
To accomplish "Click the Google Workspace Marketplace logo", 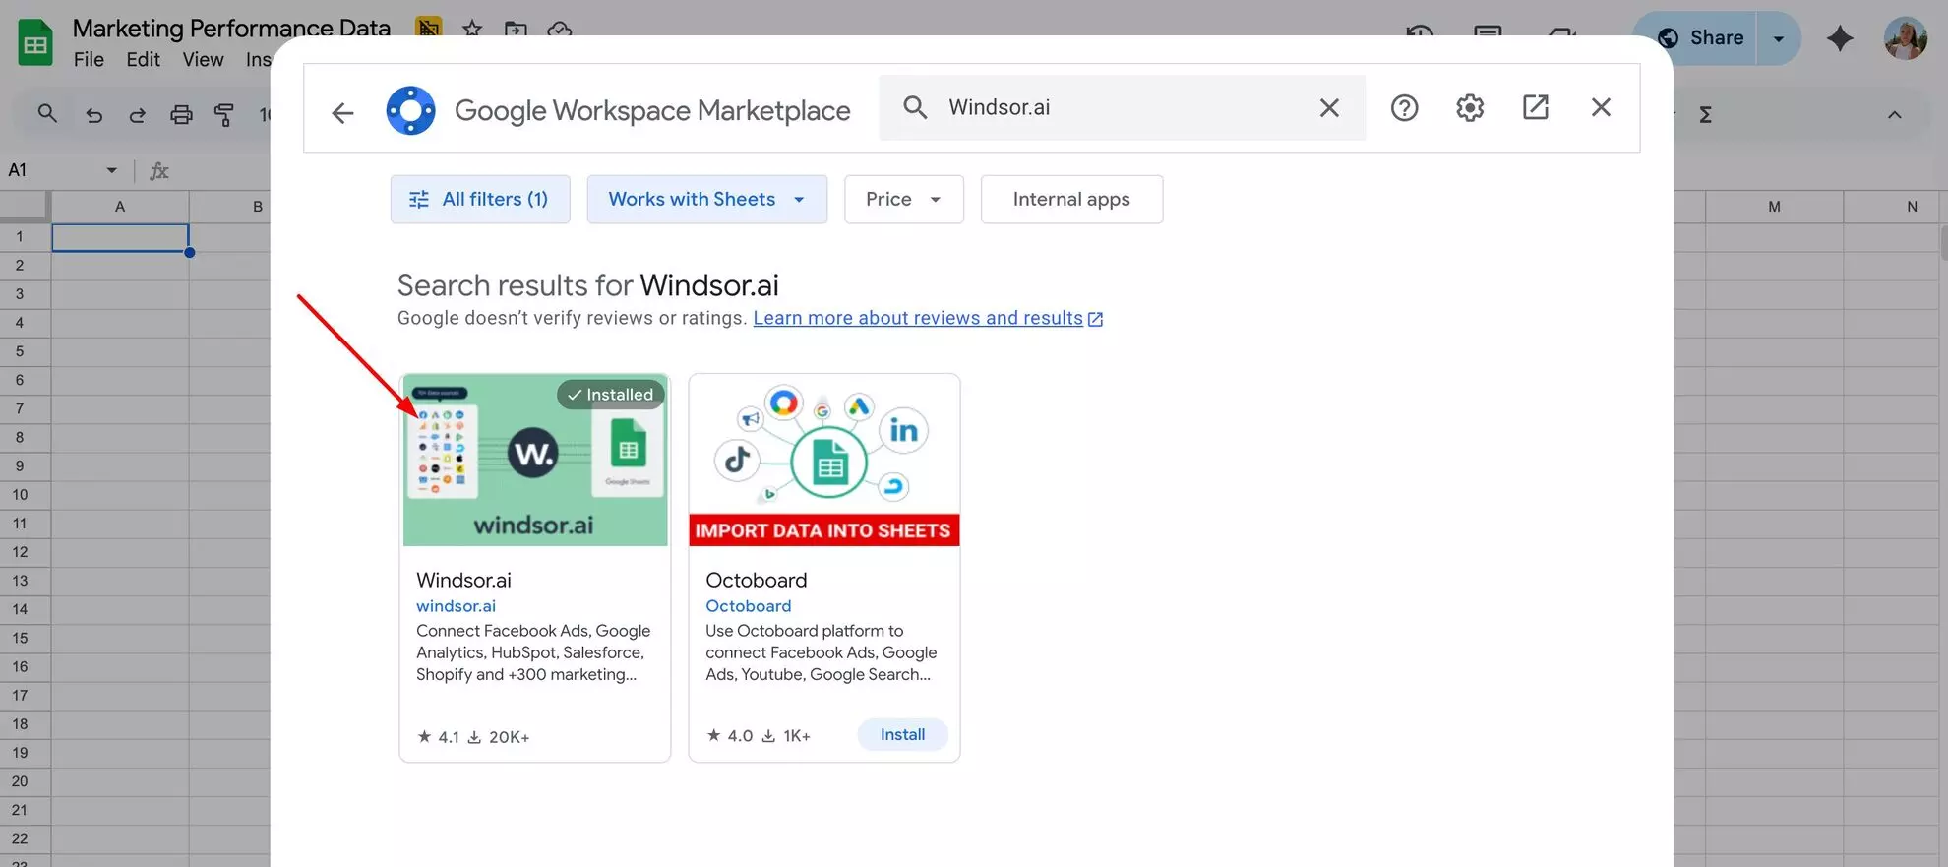I will point(410,110).
